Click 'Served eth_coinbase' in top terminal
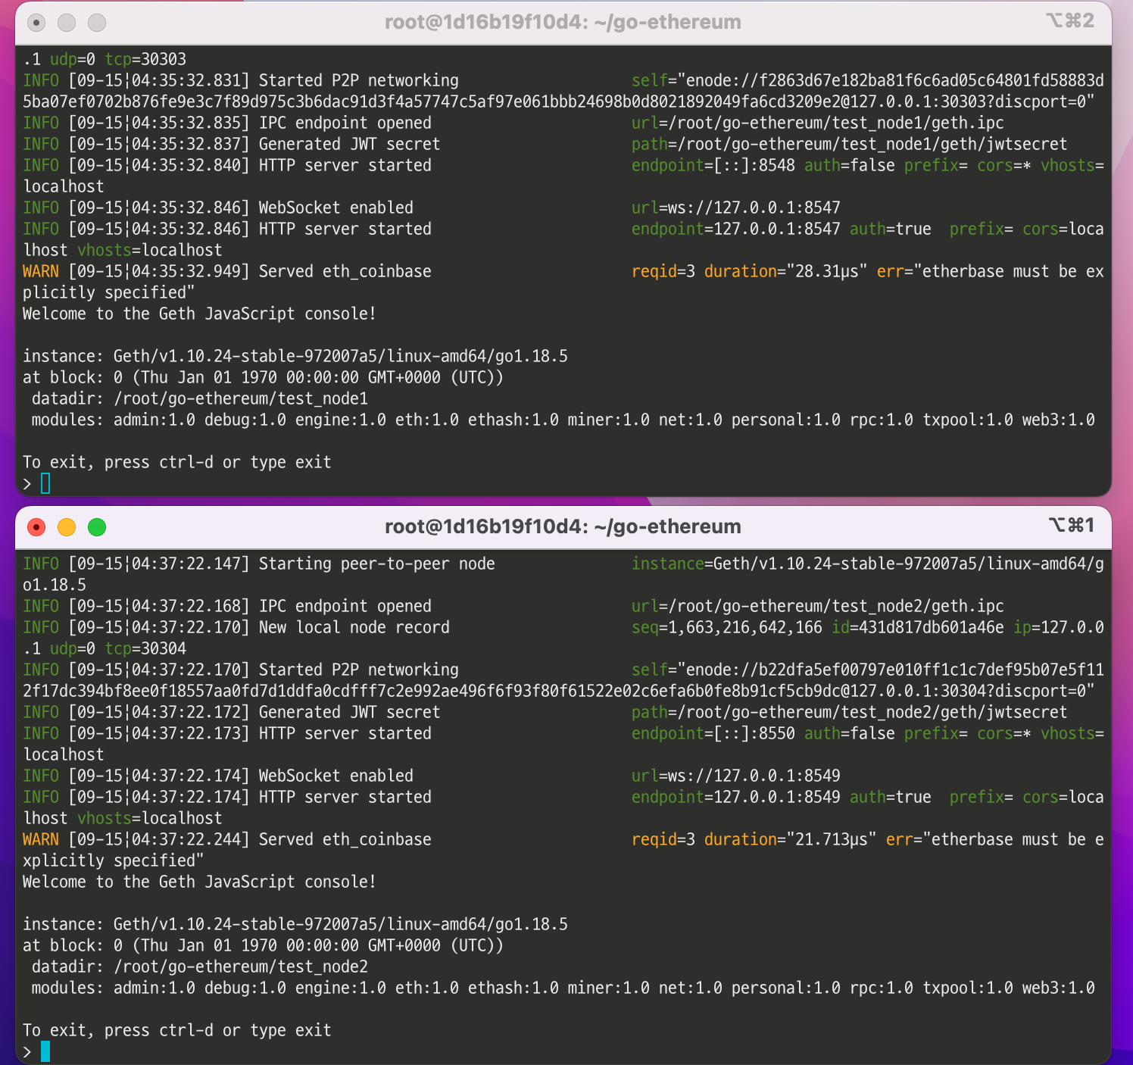 click(345, 271)
